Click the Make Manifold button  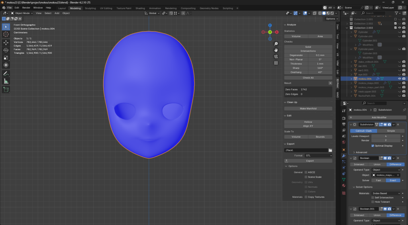[x=308, y=108]
